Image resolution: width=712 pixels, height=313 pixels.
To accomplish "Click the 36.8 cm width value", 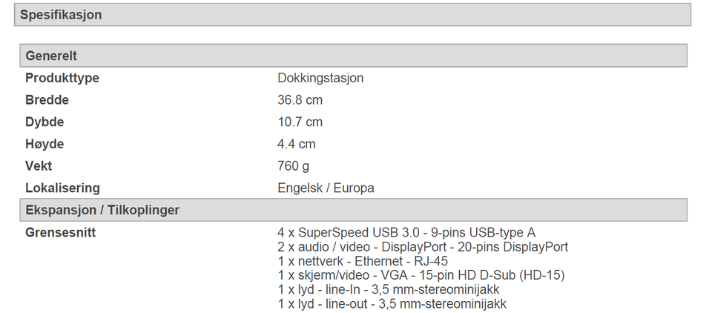I will point(300,100).
